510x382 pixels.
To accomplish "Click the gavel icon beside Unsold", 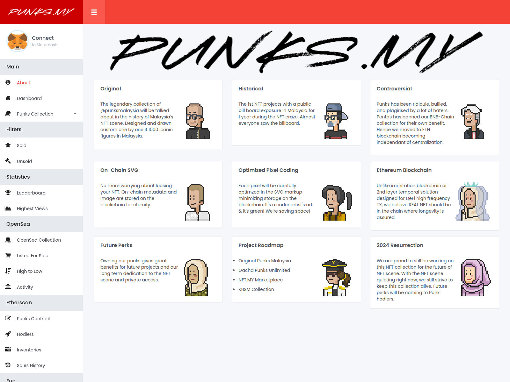I will click(8, 161).
